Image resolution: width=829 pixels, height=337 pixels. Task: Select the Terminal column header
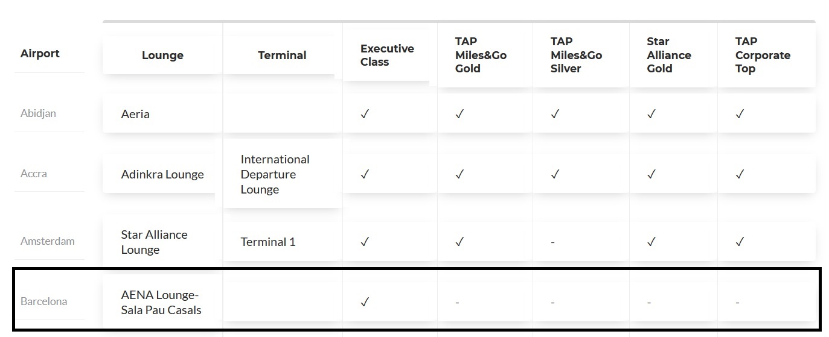(x=282, y=55)
